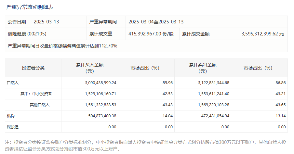294x154 pixels.
Task: Select the volume 415,392,967.00 份/股 value
Action: coord(151,33)
